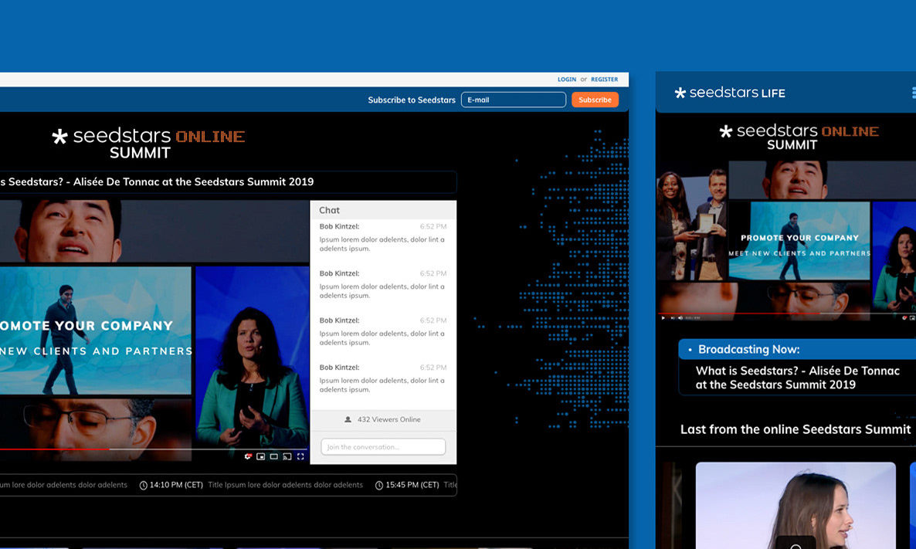This screenshot has height=549, width=916.
Task: Cast the desktop video to a device
Action: click(287, 456)
